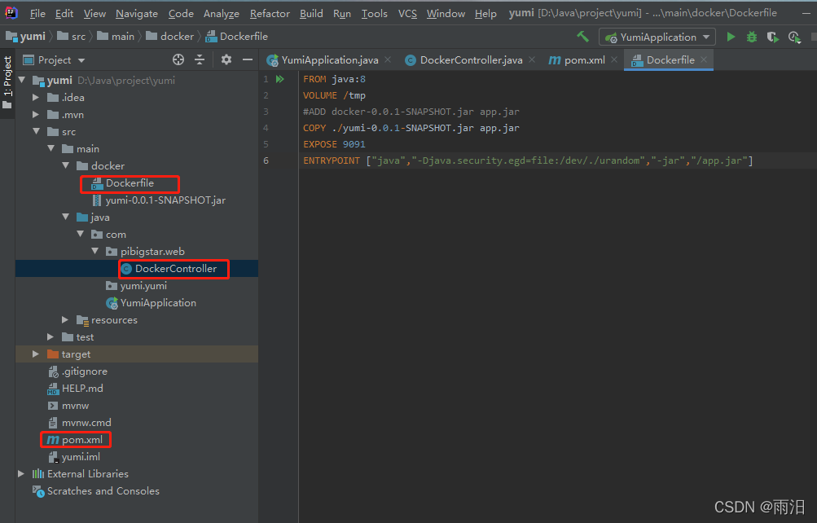Run with coverage shield icon

point(773,37)
